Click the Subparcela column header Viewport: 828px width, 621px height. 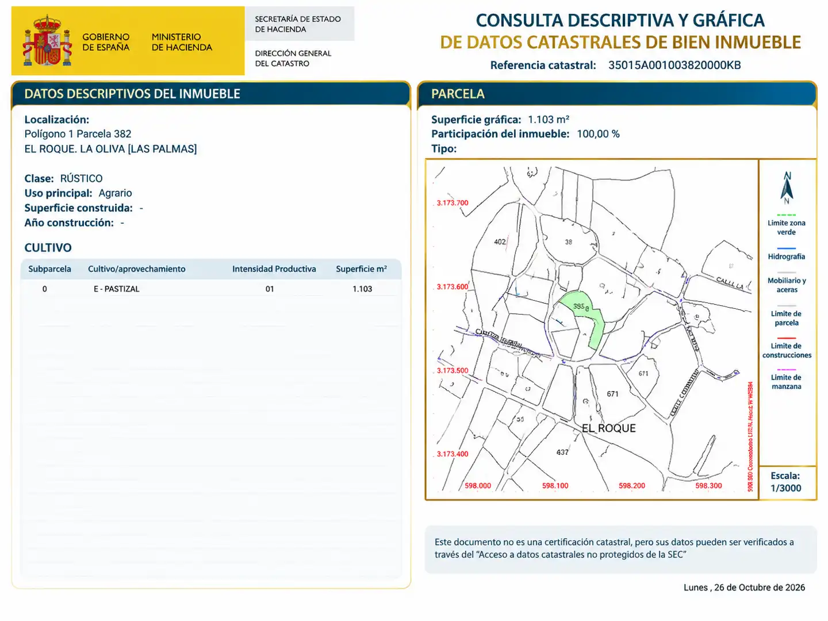tap(49, 269)
